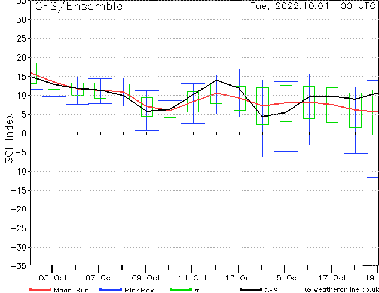Image resolution: width=379 pixels, height=293 pixels.
Task: Click the GFS/Ensemble chart title
Action: coord(79,7)
